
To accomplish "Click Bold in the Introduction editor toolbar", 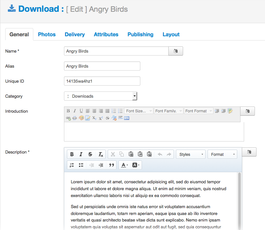I will pos(68,111).
